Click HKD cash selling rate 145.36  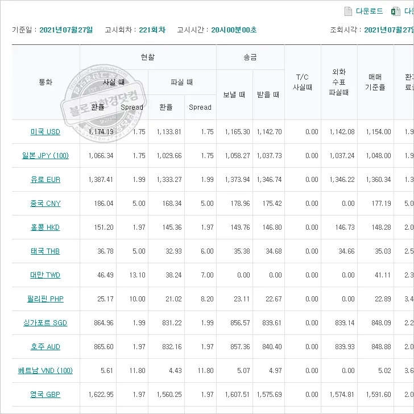point(172,227)
